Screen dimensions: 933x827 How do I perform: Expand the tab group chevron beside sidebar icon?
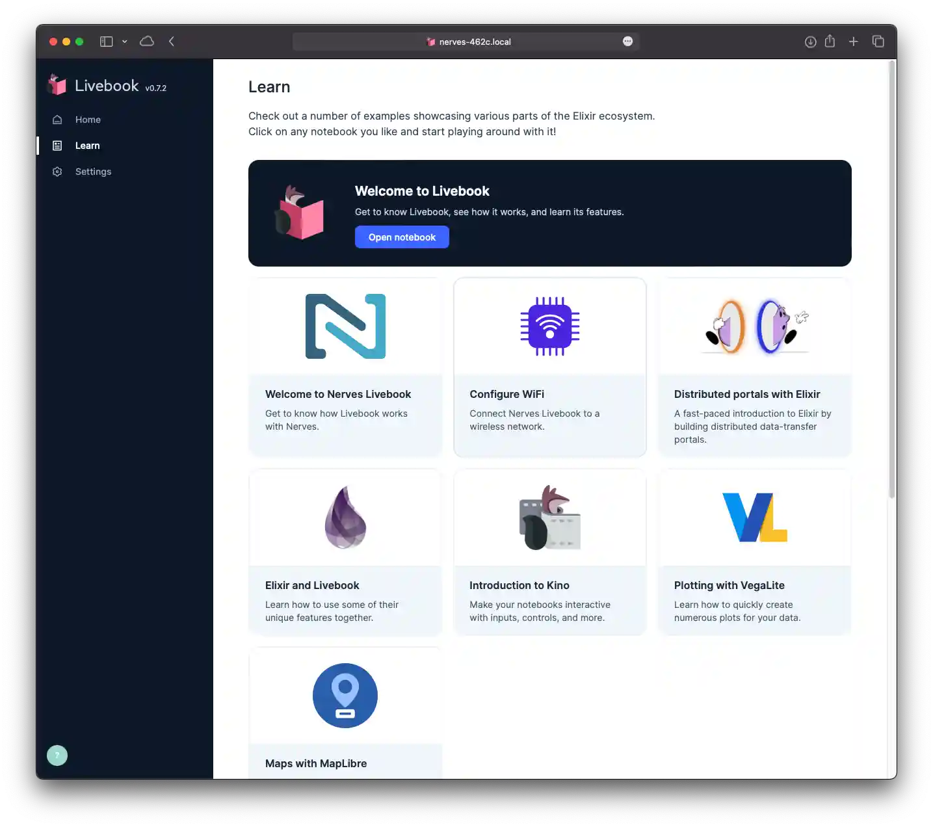click(124, 42)
